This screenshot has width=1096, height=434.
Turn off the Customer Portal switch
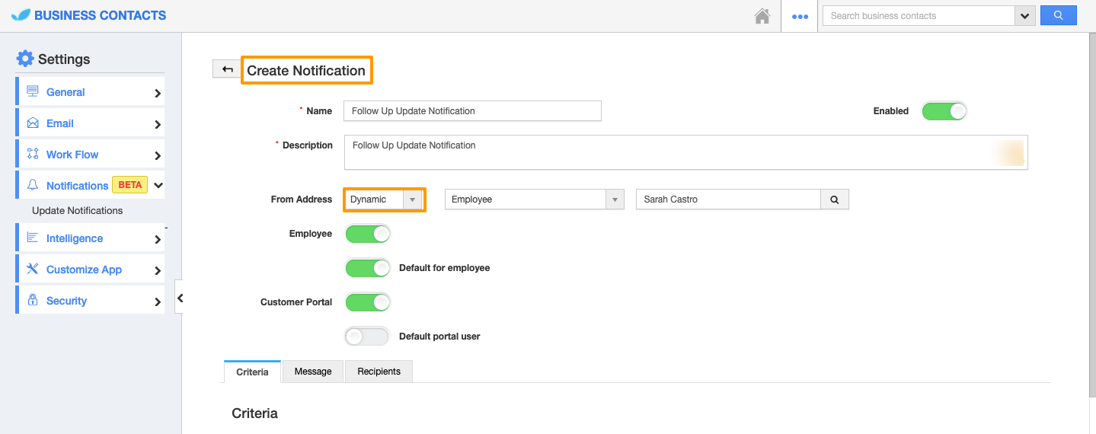(368, 302)
